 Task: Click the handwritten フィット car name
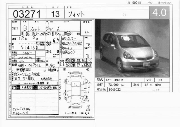[x=35, y=29]
